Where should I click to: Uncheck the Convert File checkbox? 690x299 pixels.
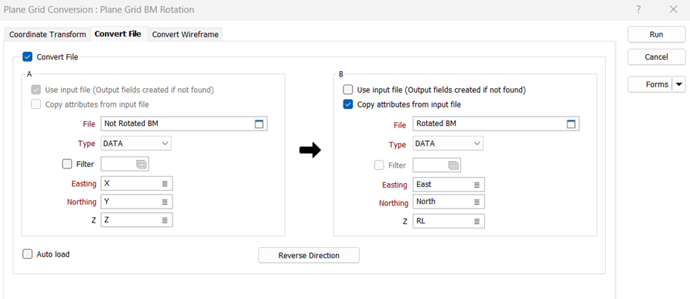28,56
